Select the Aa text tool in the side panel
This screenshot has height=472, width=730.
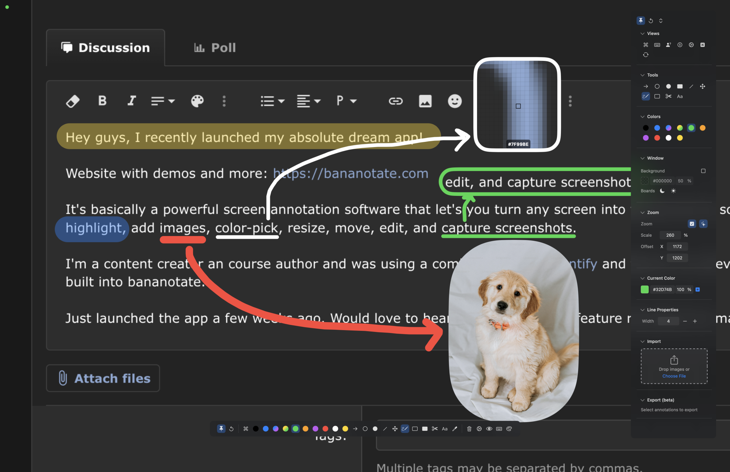pyautogui.click(x=680, y=96)
